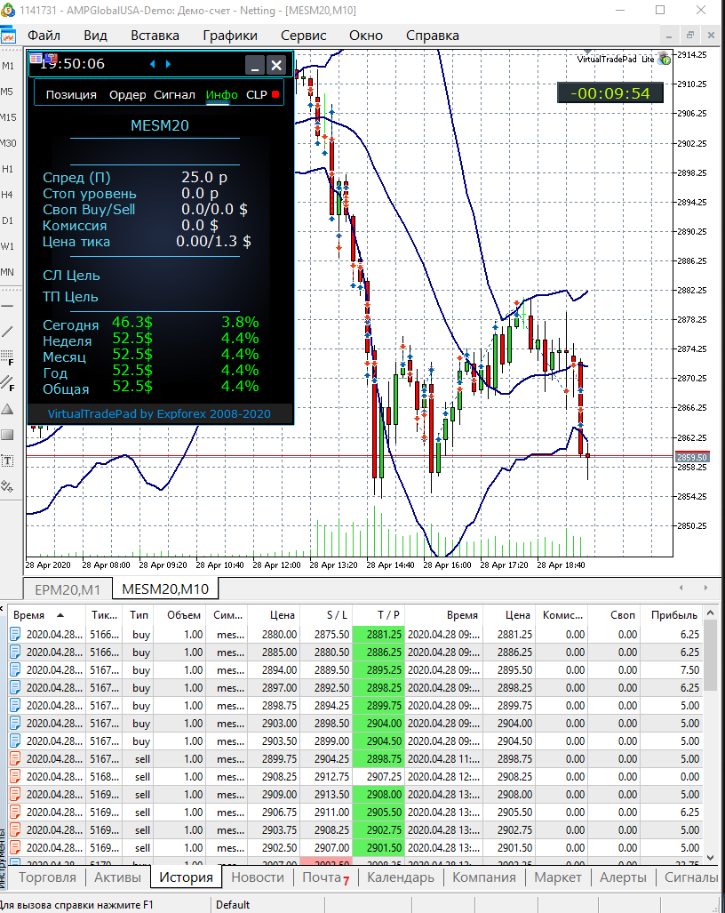Minimize the VirtualTradePad panel
Viewport: 725px width, 913px height.
point(255,65)
